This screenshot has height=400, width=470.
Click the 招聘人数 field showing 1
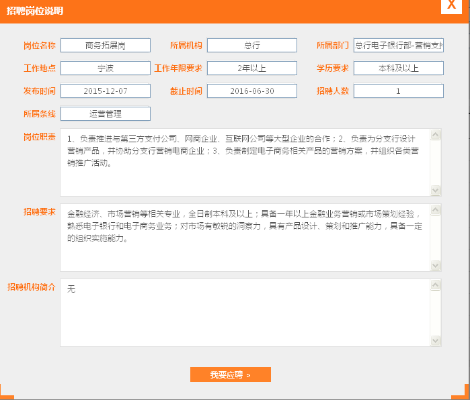tap(399, 91)
